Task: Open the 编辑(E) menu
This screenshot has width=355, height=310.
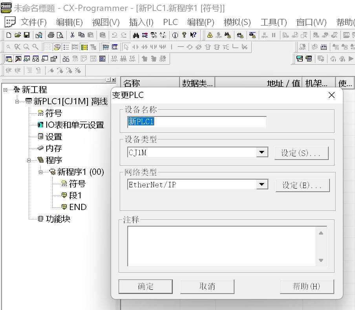Action: [x=70, y=22]
